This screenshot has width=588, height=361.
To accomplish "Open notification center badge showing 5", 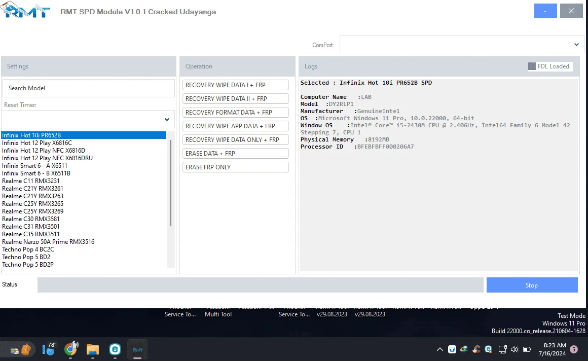I will 574,349.
